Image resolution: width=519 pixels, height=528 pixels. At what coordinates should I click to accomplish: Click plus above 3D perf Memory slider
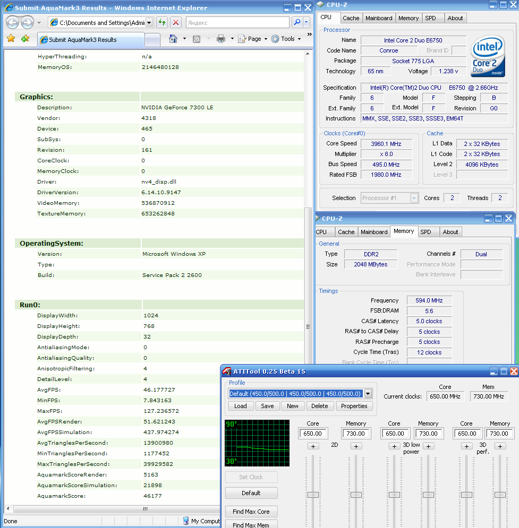(500, 446)
